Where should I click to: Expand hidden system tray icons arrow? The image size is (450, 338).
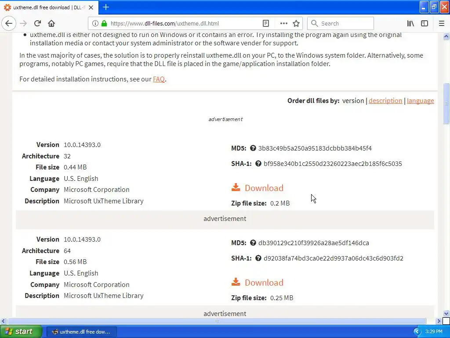click(x=417, y=332)
